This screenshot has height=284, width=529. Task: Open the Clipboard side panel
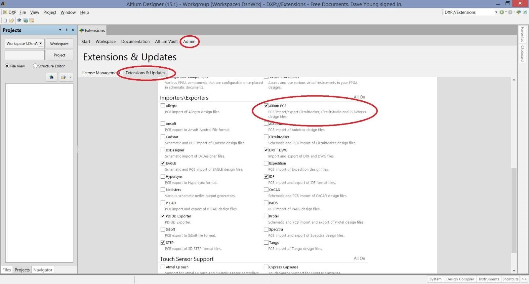tap(522, 53)
